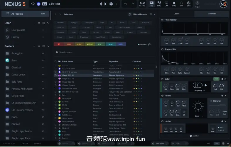Click the random preset dice icon
Image resolution: width=231 pixels, height=147 pixels.
[111, 4]
